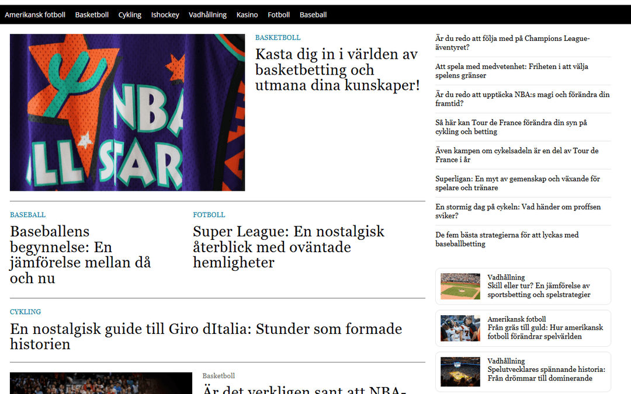Image resolution: width=631 pixels, height=394 pixels.
Task: Click the American football players thumbnail
Action: pyautogui.click(x=460, y=328)
